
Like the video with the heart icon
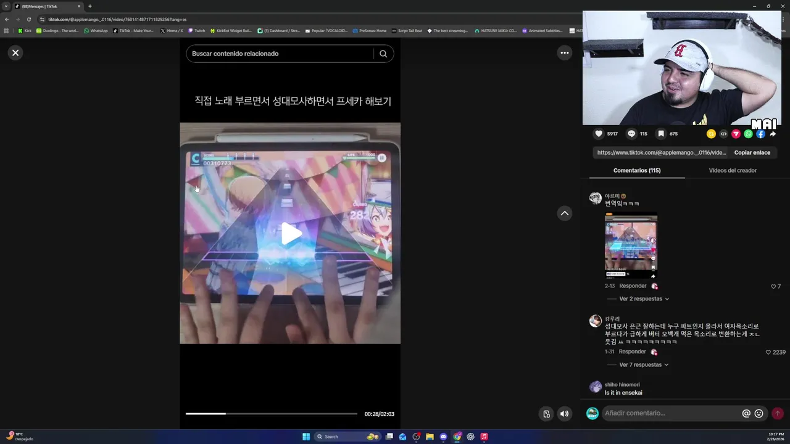click(599, 134)
